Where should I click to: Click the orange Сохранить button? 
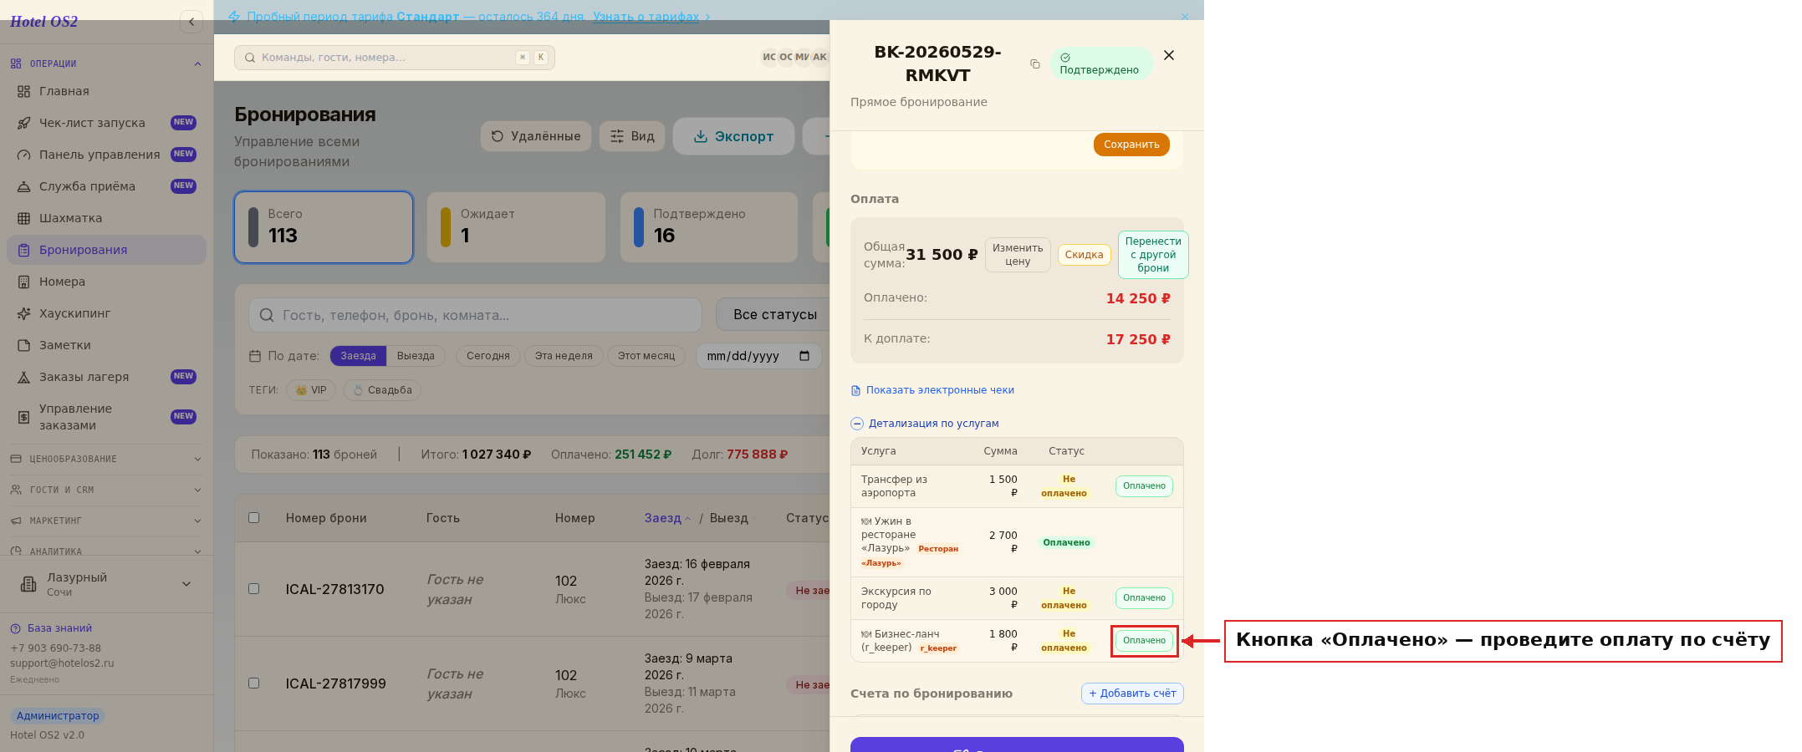click(1131, 145)
